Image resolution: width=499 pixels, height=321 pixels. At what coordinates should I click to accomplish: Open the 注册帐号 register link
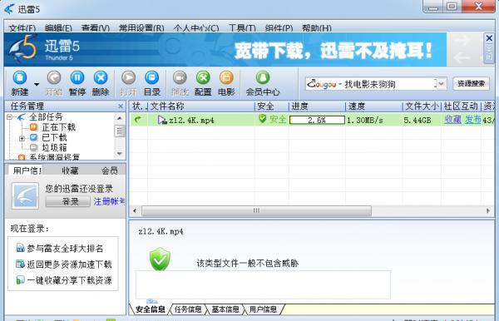pyautogui.click(x=109, y=201)
